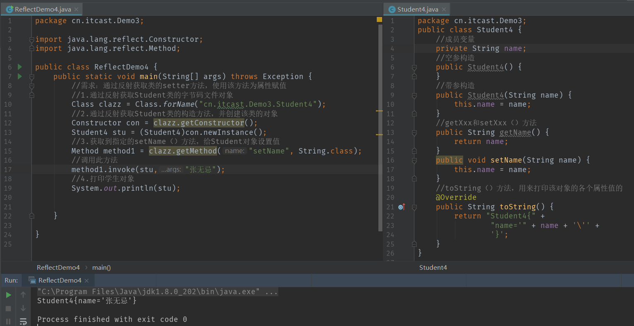Click the "张无忌" string argument in the editor
The width and height of the screenshot is (634, 326).
(x=201, y=170)
